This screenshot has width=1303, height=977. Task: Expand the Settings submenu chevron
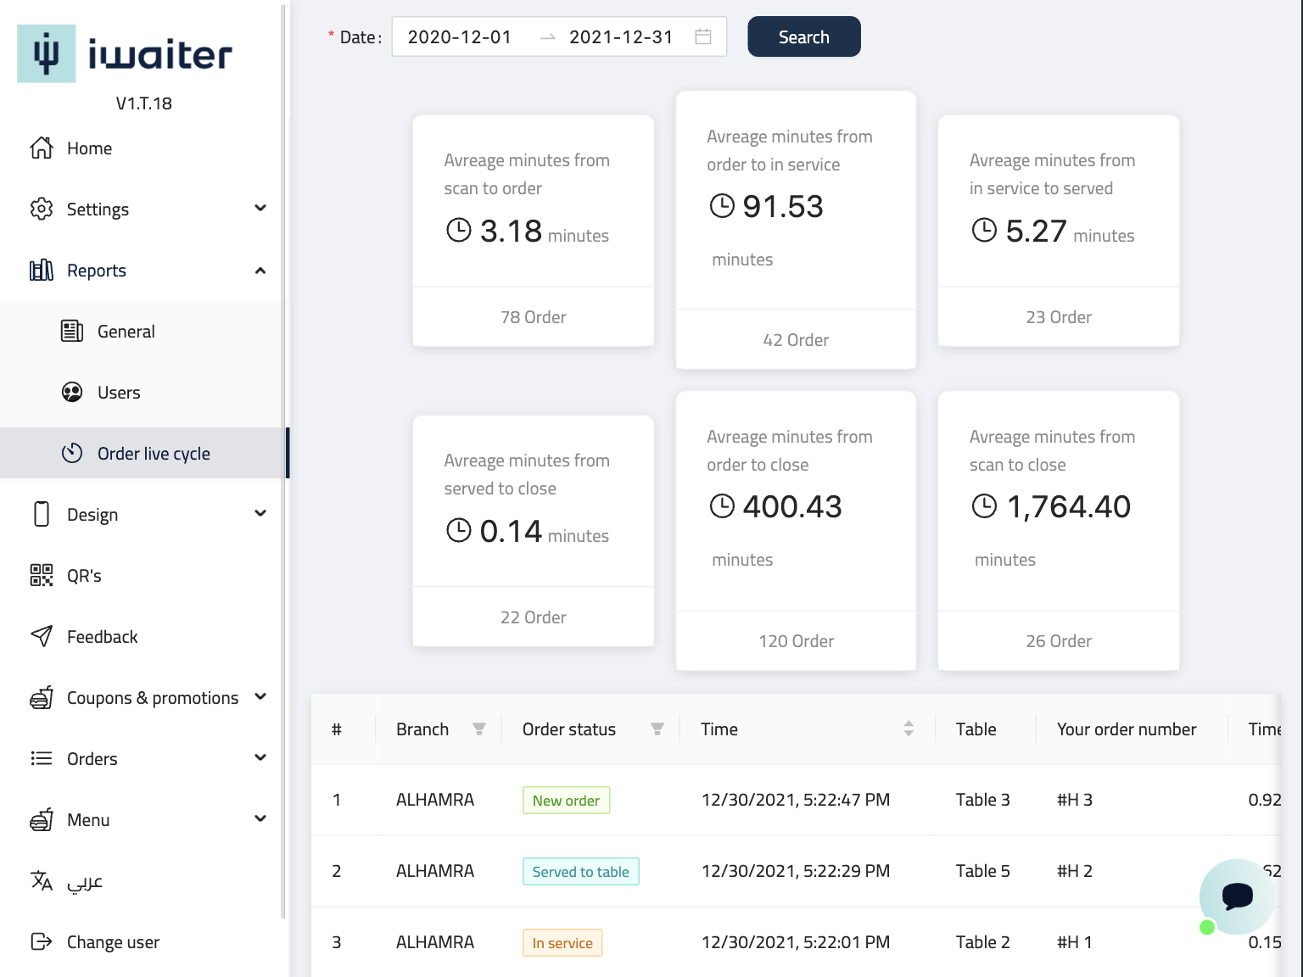click(260, 209)
